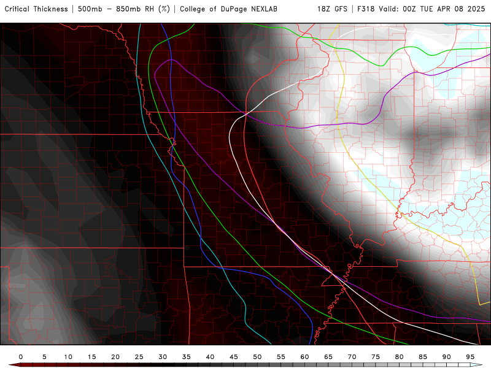Click the "25" tick label on the legend

[x=139, y=357]
